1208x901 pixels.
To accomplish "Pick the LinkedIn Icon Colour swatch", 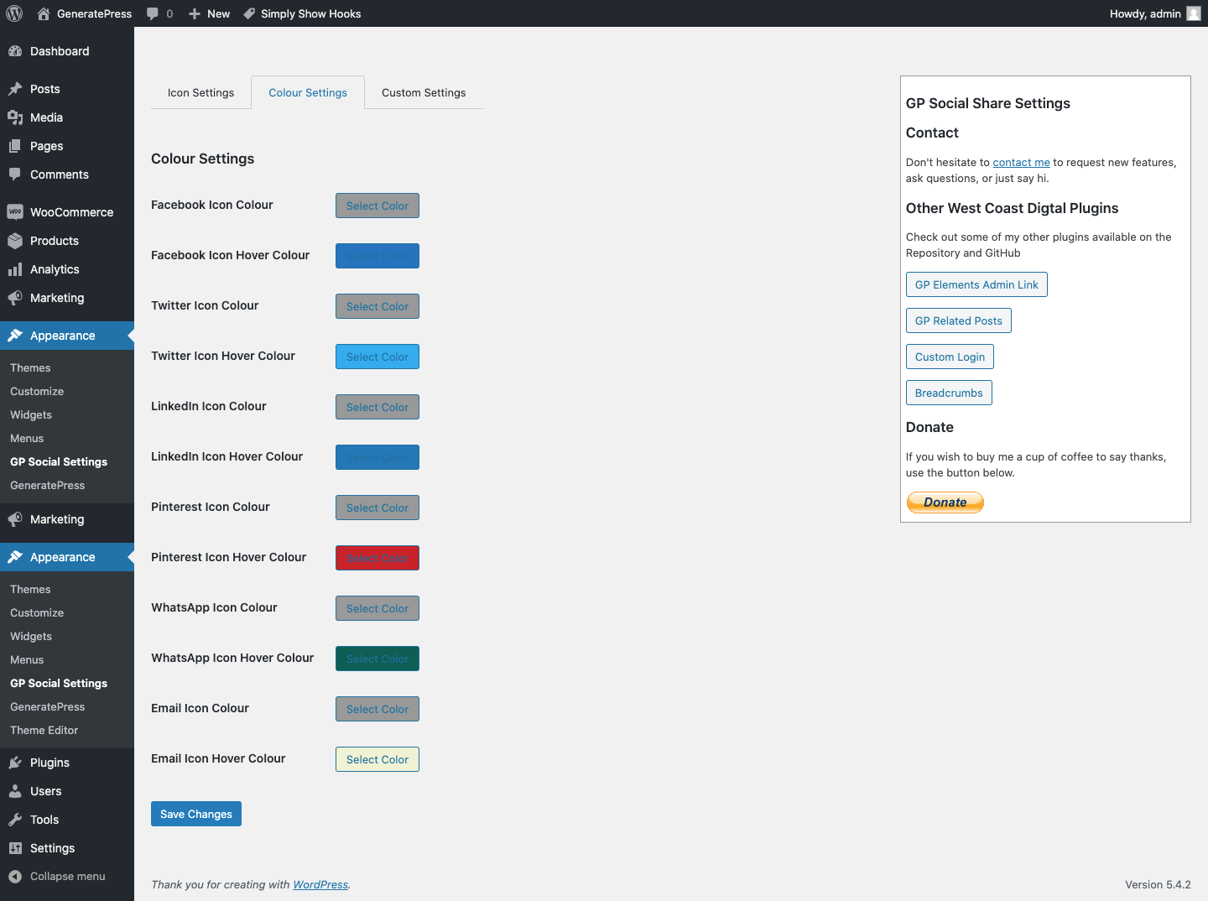I will coord(377,407).
